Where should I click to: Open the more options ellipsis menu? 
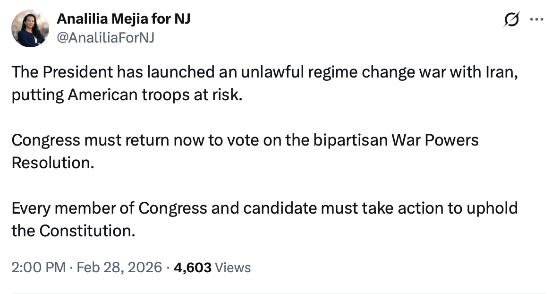[x=537, y=20]
